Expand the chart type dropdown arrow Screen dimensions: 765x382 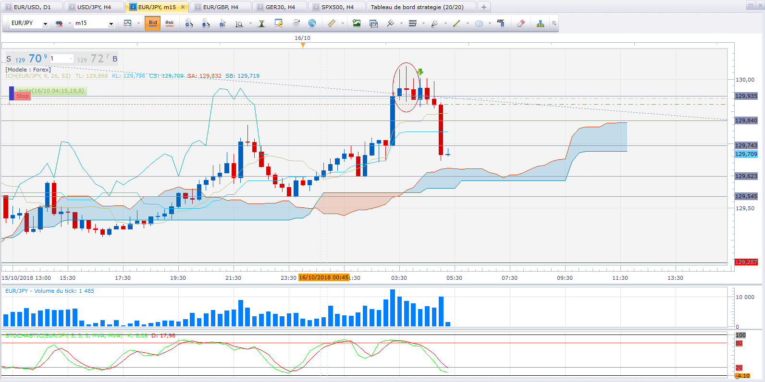pyautogui.click(x=138, y=23)
